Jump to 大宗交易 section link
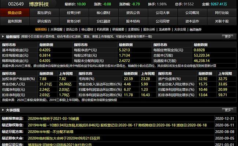The height and width of the screenshot is (146, 238). pyautogui.click(x=180, y=30)
